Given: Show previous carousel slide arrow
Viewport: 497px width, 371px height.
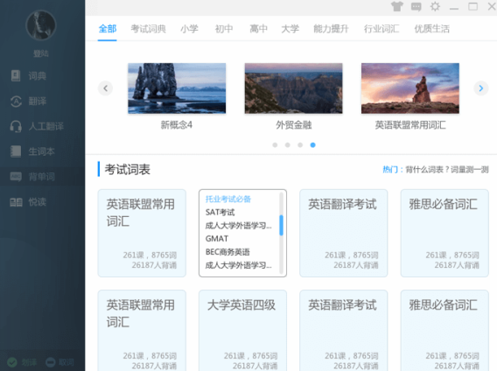Looking at the screenshot, I should (106, 88).
